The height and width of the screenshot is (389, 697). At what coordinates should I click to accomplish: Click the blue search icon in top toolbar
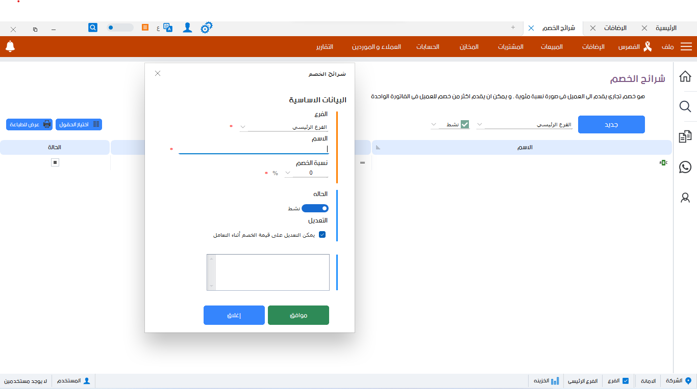[x=92, y=27]
